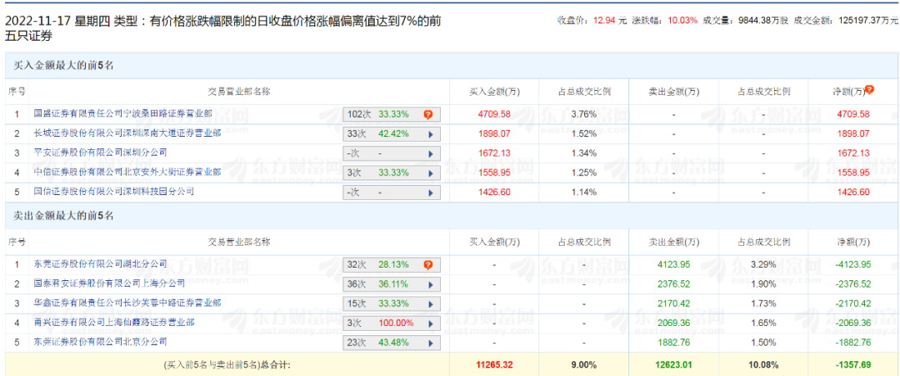Screen dimensions: 900x376
Task: Click the 交易营业部名称 header in buy table
Action: tap(239, 91)
